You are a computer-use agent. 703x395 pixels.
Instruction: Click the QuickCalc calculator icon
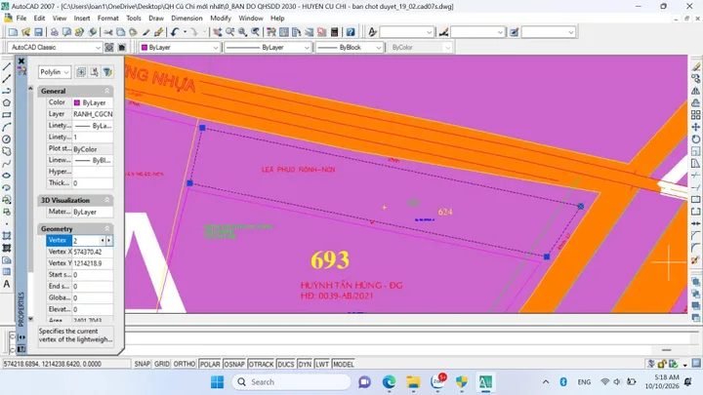[334, 32]
